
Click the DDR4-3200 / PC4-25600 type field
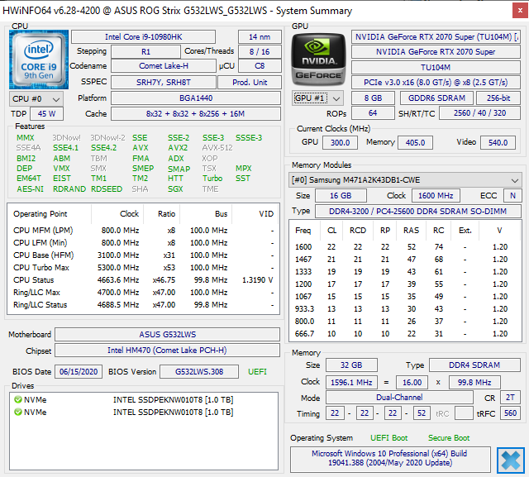coord(418,211)
